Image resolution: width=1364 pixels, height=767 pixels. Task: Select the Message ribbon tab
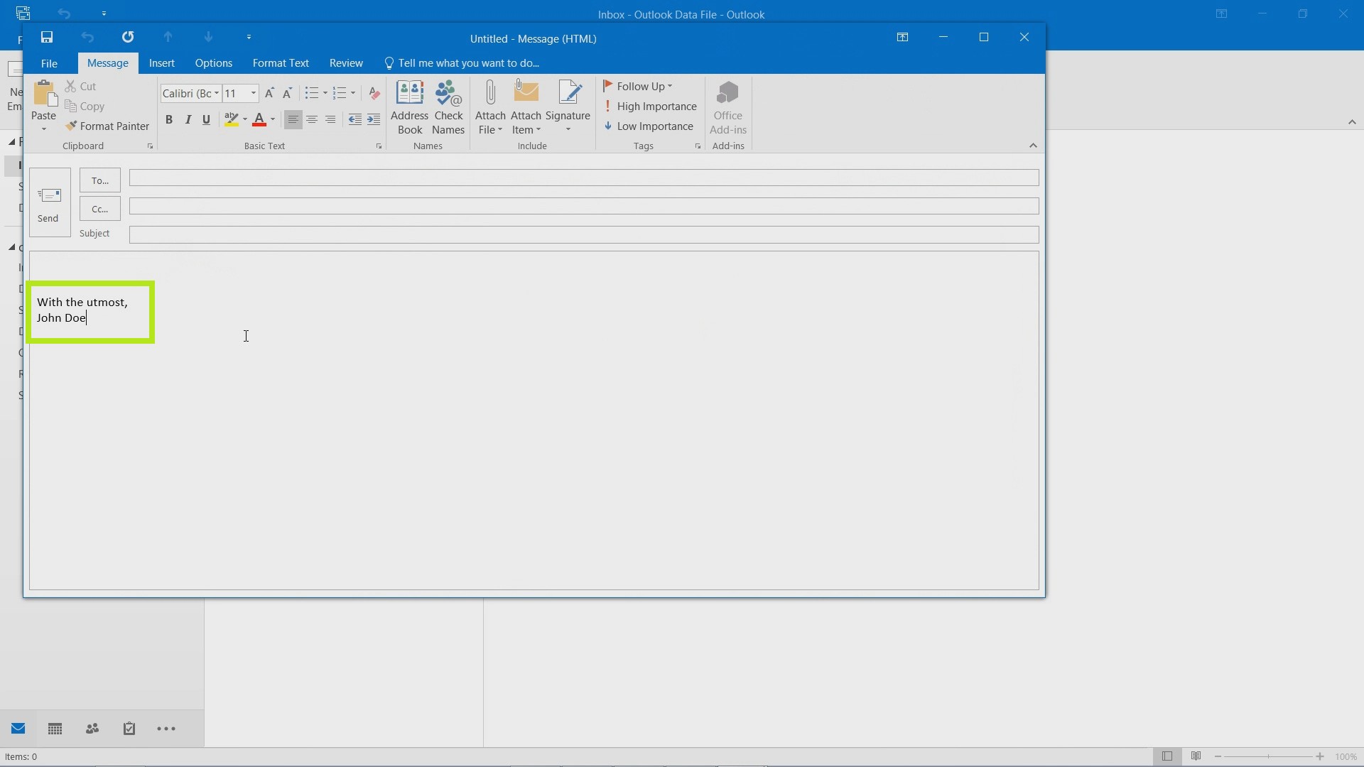[108, 62]
